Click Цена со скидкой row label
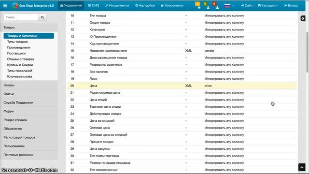309x174 pixels. tap(102, 121)
